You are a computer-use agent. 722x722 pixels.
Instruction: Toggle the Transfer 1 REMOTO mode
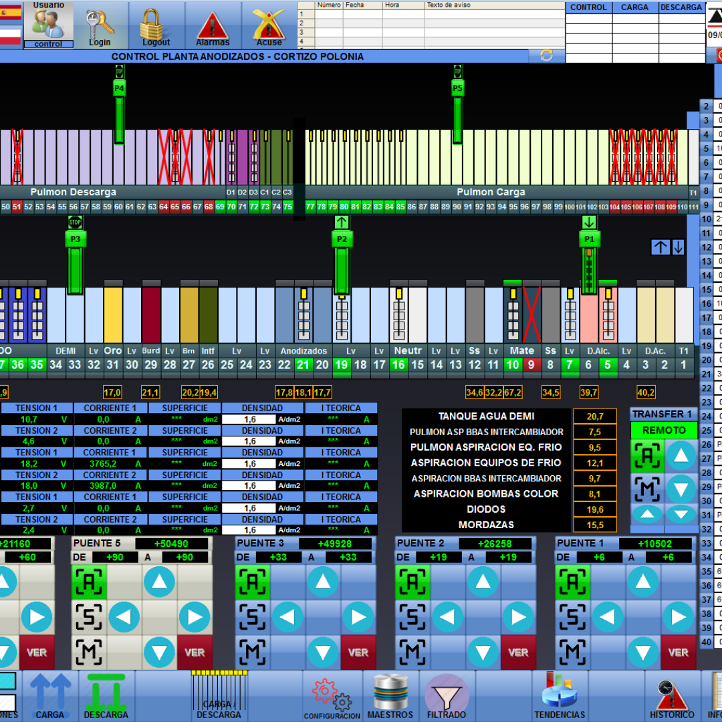(x=663, y=431)
